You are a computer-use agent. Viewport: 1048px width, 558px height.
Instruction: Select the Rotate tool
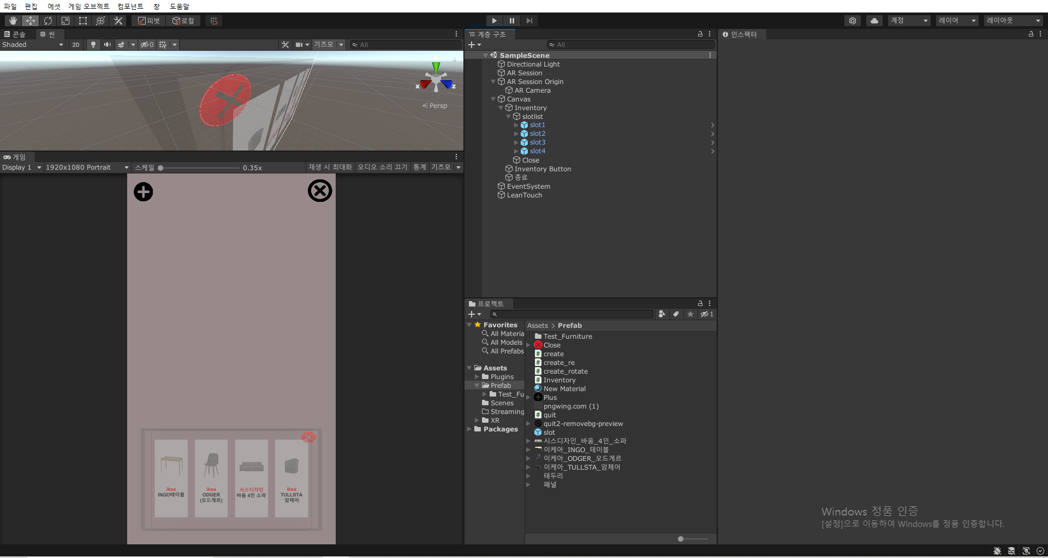[x=48, y=20]
